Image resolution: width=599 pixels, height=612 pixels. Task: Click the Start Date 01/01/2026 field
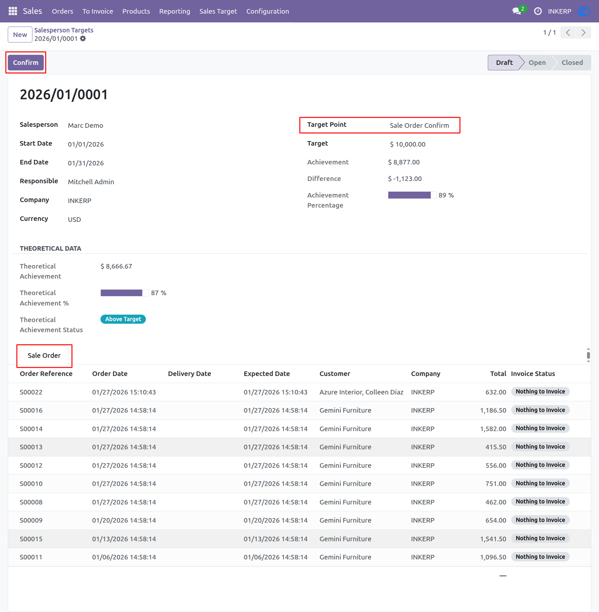click(x=86, y=144)
